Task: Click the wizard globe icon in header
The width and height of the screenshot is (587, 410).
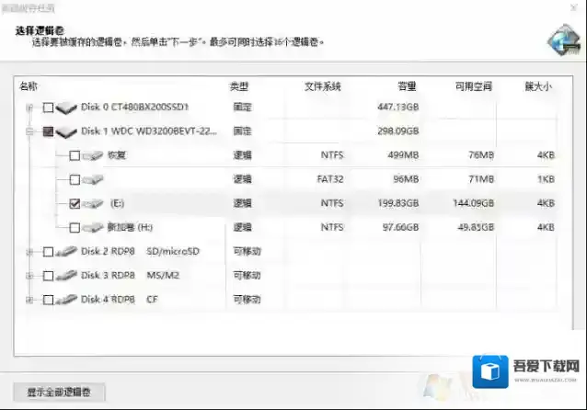Action: tap(564, 40)
